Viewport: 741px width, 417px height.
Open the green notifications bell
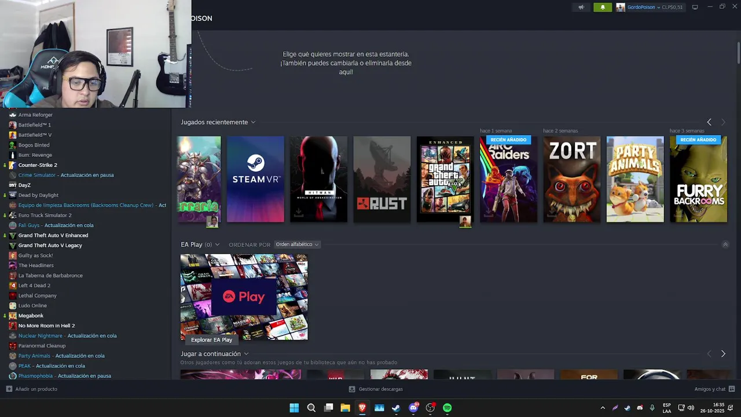pyautogui.click(x=603, y=8)
